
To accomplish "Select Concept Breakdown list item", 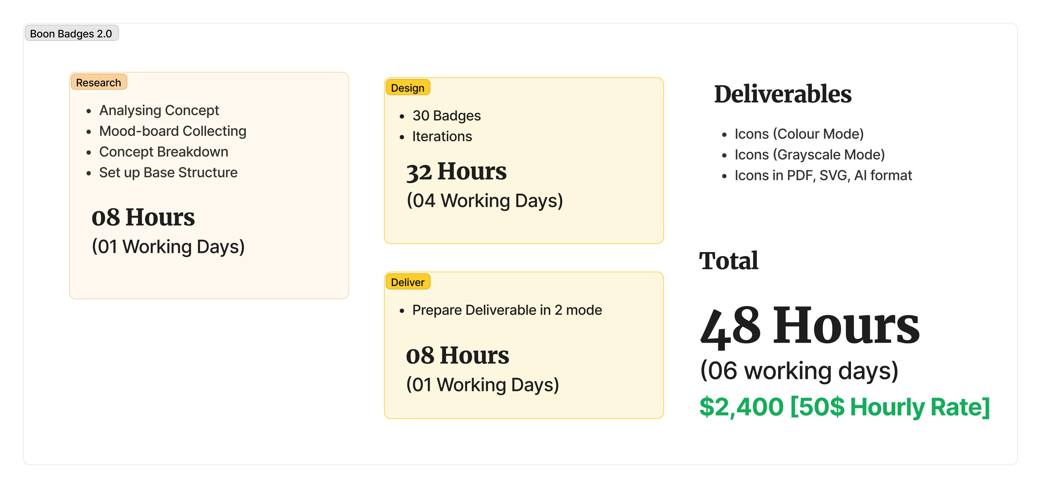I will (x=164, y=152).
